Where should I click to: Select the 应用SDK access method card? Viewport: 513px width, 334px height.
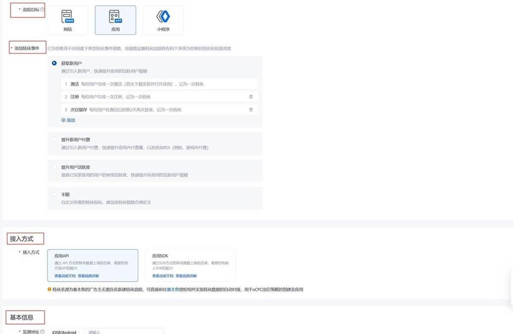190,263
